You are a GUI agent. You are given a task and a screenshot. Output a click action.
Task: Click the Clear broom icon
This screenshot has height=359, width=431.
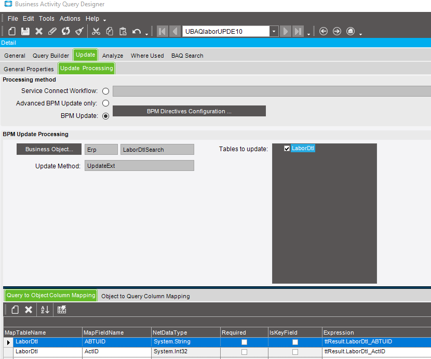click(79, 31)
